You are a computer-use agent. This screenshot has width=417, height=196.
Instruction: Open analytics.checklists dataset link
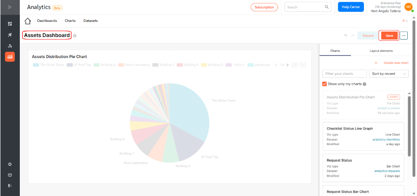pyautogui.click(x=387, y=140)
